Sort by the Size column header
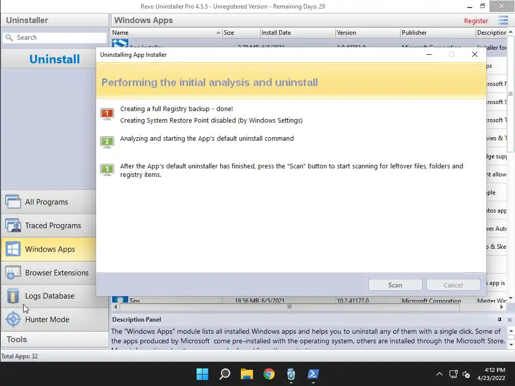The width and height of the screenshot is (515, 386). click(x=241, y=33)
